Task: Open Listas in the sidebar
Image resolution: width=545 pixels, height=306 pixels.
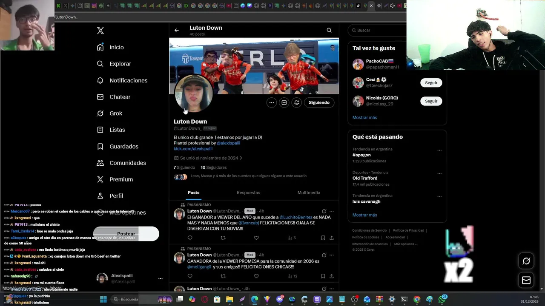Action: (111, 130)
